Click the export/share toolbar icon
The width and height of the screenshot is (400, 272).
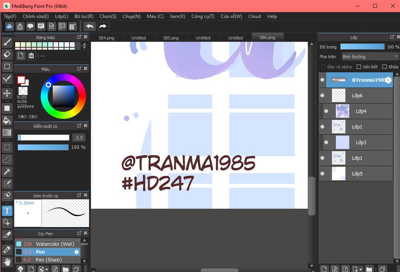pos(20,26)
